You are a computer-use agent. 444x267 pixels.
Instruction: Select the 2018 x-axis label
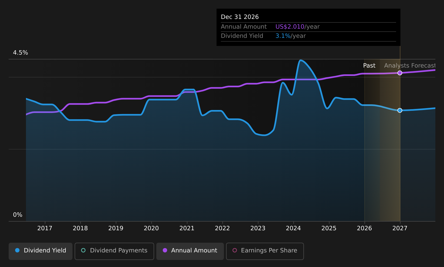click(80, 228)
